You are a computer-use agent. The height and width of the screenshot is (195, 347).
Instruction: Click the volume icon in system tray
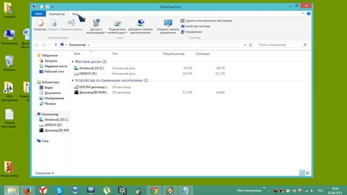(312, 191)
